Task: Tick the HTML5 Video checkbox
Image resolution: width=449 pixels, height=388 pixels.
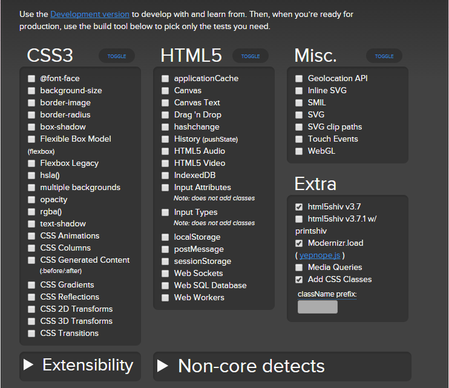Action: click(x=165, y=163)
